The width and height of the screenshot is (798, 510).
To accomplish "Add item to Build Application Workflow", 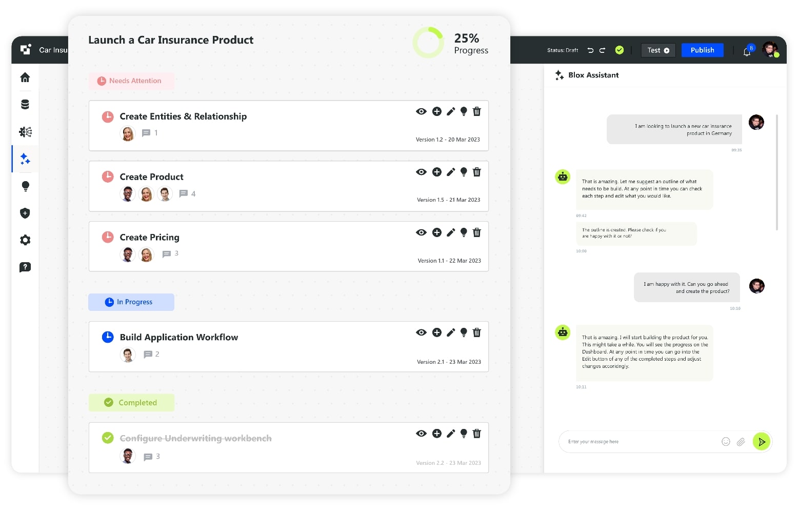I will pyautogui.click(x=436, y=332).
